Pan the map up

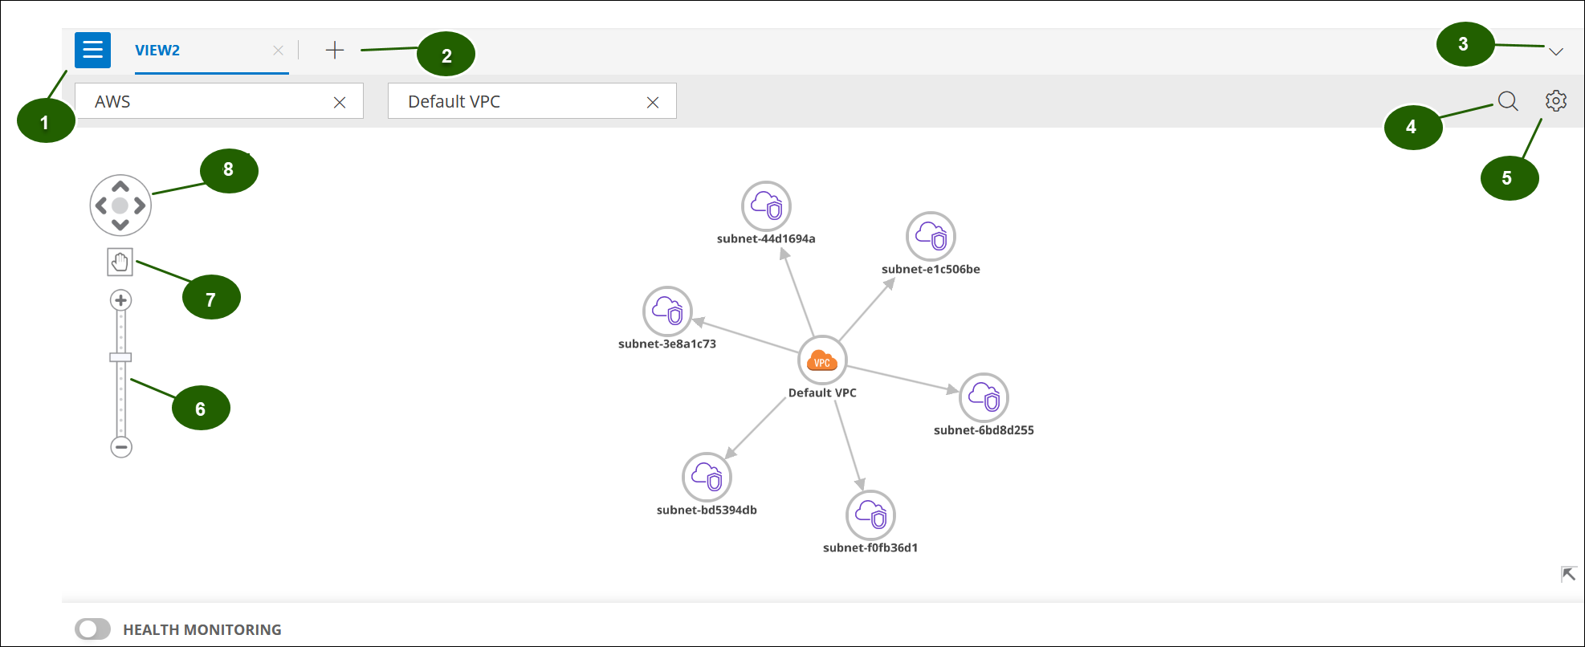[120, 186]
